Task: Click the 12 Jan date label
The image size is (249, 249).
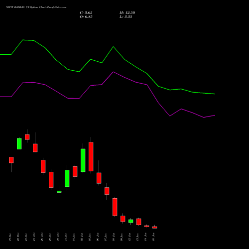Action: (x=129, y=237)
